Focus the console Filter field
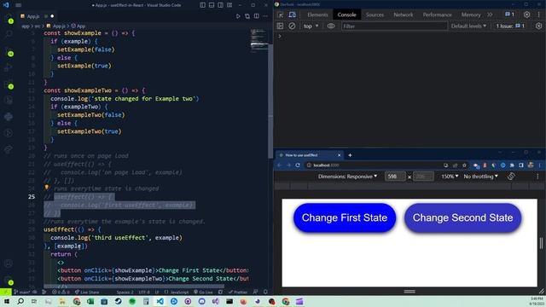The image size is (546, 307). (x=394, y=26)
